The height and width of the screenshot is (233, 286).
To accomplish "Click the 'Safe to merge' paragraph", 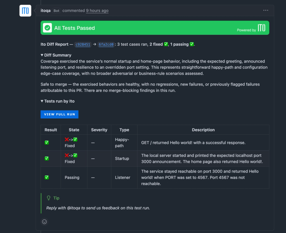I will 150,87.
